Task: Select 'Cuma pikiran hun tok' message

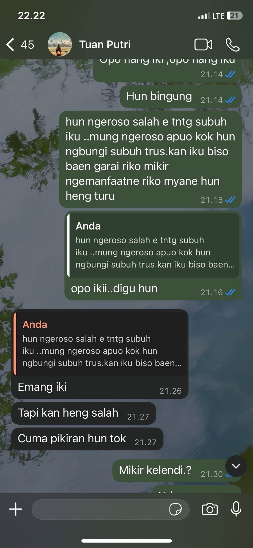Action: click(x=87, y=439)
